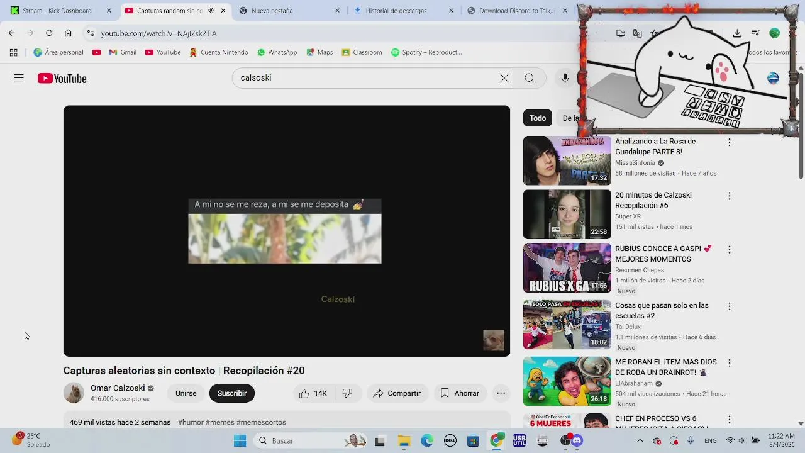Image resolution: width=805 pixels, height=453 pixels.
Task: Open USB UTIL app from taskbar
Action: click(x=519, y=440)
